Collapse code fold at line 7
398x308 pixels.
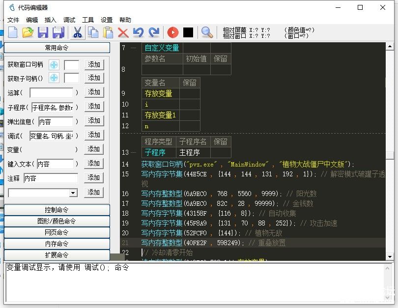click(x=134, y=48)
